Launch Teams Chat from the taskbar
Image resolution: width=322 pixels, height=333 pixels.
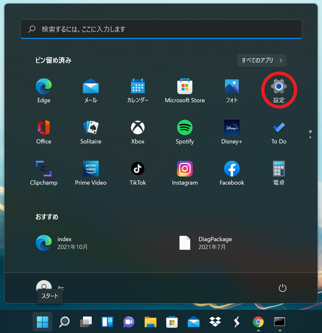[129, 322]
